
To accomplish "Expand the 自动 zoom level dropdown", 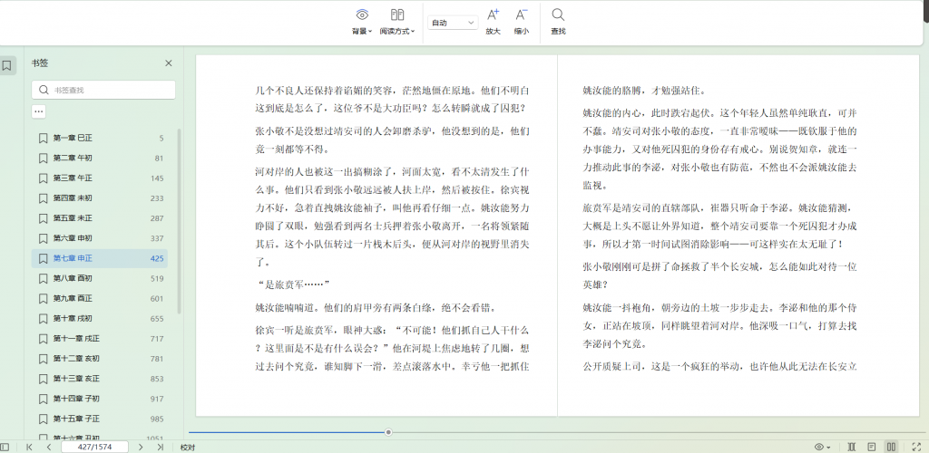I will [x=453, y=23].
